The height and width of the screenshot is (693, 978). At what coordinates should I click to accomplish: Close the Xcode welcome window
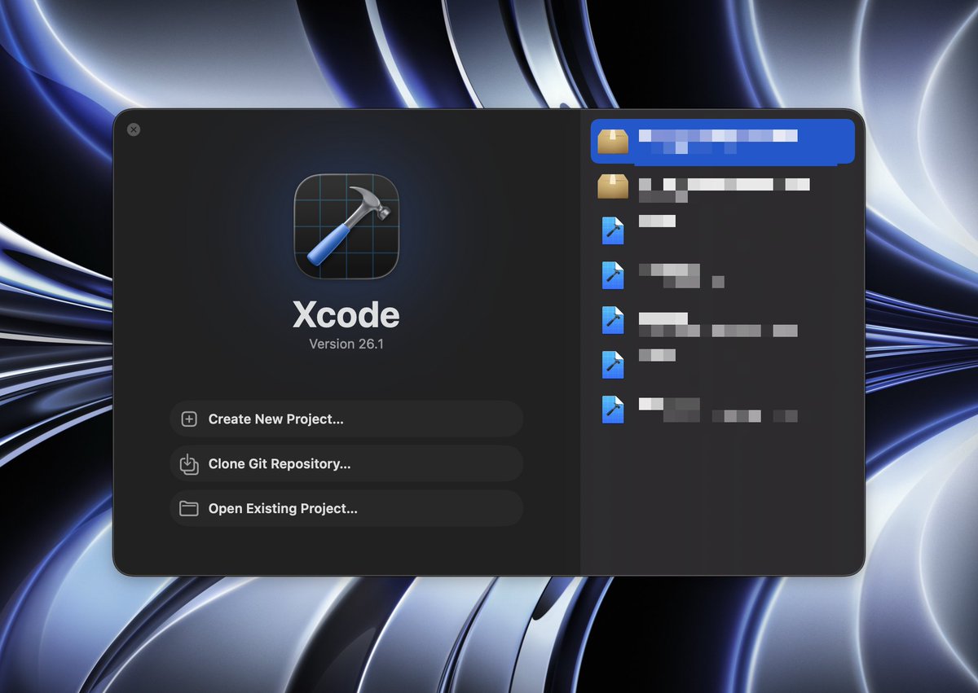point(134,129)
